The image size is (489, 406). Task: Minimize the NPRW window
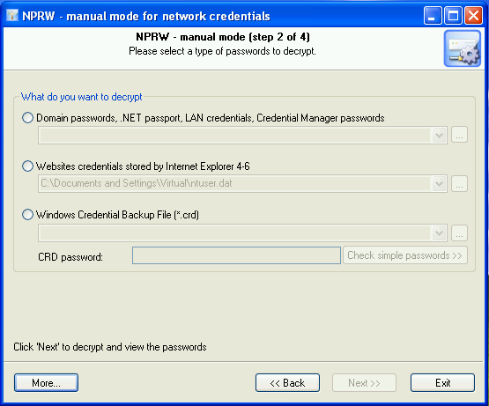[x=433, y=16]
